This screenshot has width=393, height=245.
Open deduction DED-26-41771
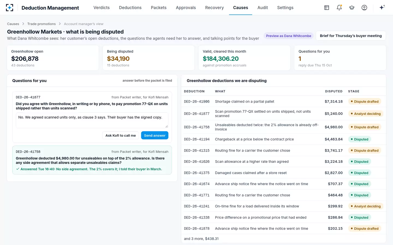pos(284,195)
